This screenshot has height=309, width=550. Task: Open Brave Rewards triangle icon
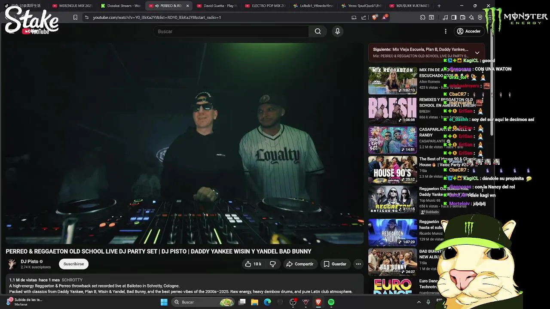(x=385, y=17)
